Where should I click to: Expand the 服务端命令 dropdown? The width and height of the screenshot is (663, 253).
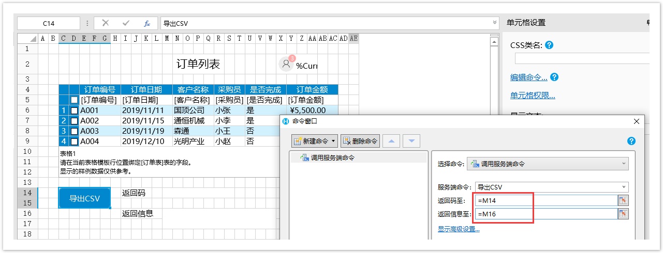pos(552,187)
